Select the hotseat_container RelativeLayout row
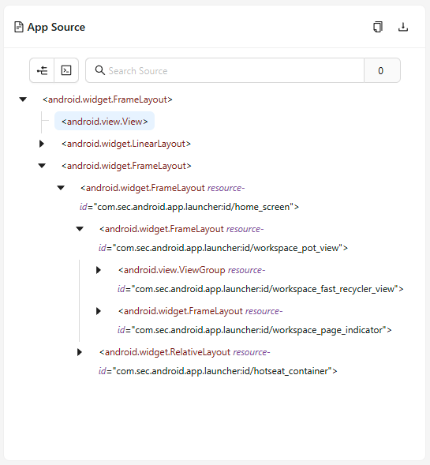The height and width of the screenshot is (465, 430). [218, 362]
